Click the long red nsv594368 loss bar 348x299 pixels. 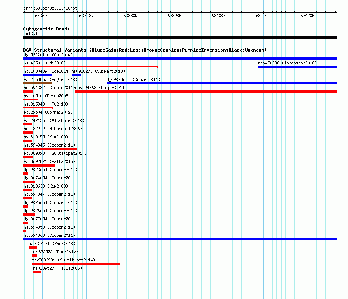pyautogui.click(x=206, y=91)
